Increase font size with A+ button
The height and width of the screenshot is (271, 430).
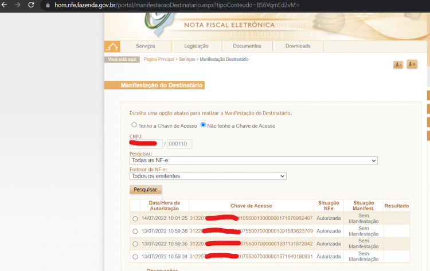tap(412, 64)
